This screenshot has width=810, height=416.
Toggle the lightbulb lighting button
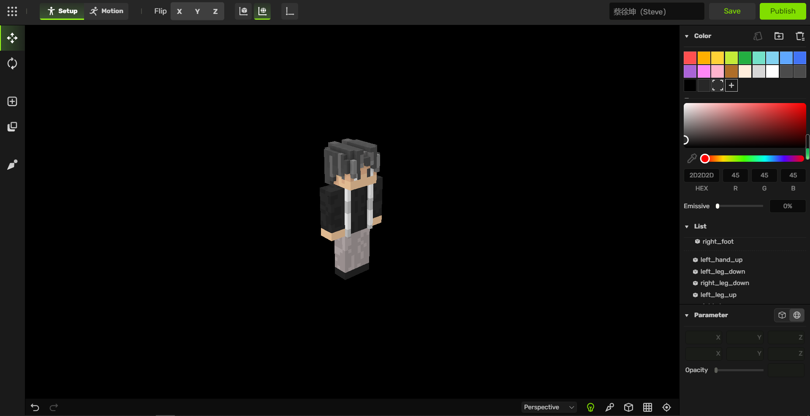[590, 407]
